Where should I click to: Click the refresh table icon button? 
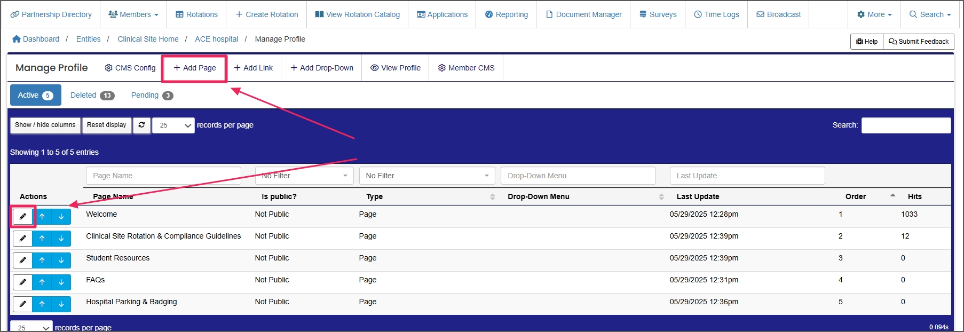(141, 125)
